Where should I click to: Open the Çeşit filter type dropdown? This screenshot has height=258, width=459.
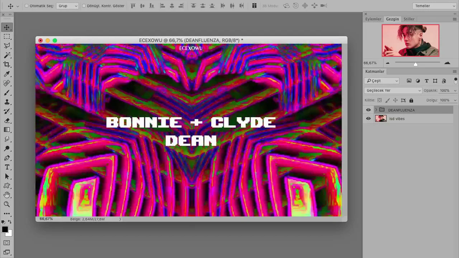382,81
